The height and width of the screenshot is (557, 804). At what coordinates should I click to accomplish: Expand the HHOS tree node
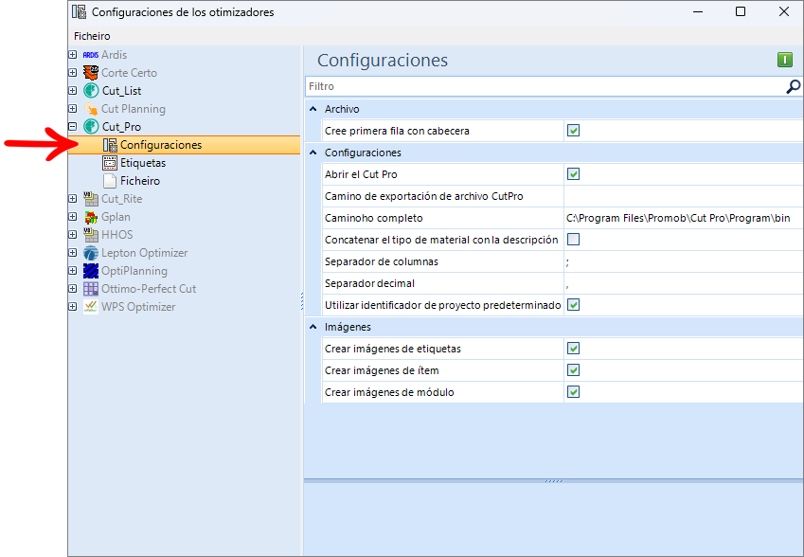coord(73,234)
